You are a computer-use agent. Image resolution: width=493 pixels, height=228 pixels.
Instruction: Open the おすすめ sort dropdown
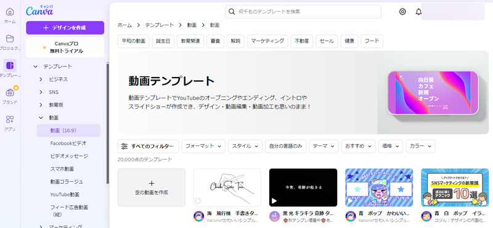coord(359,146)
